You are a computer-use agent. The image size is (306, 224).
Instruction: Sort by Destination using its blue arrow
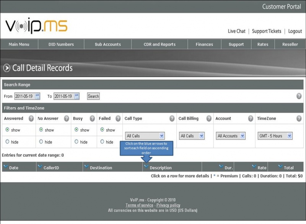(x=86, y=166)
